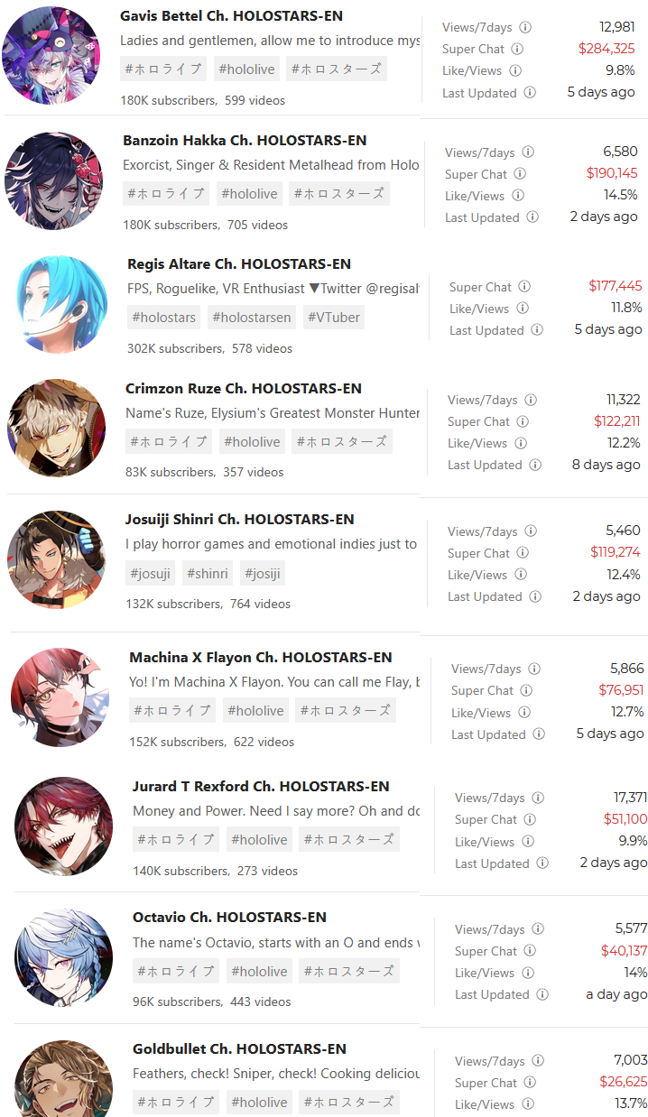Open Gavis Bettel channel avatar
The width and height of the screenshot is (648, 1117).
pos(51,55)
